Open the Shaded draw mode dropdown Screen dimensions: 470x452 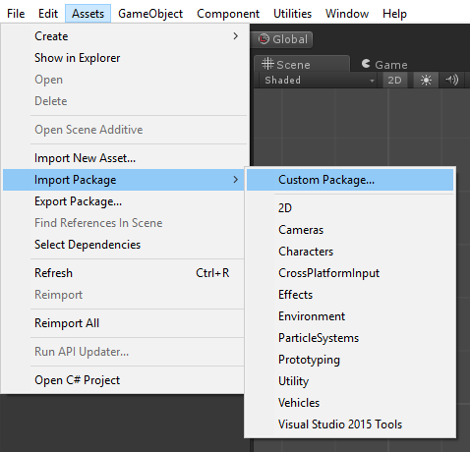point(320,80)
